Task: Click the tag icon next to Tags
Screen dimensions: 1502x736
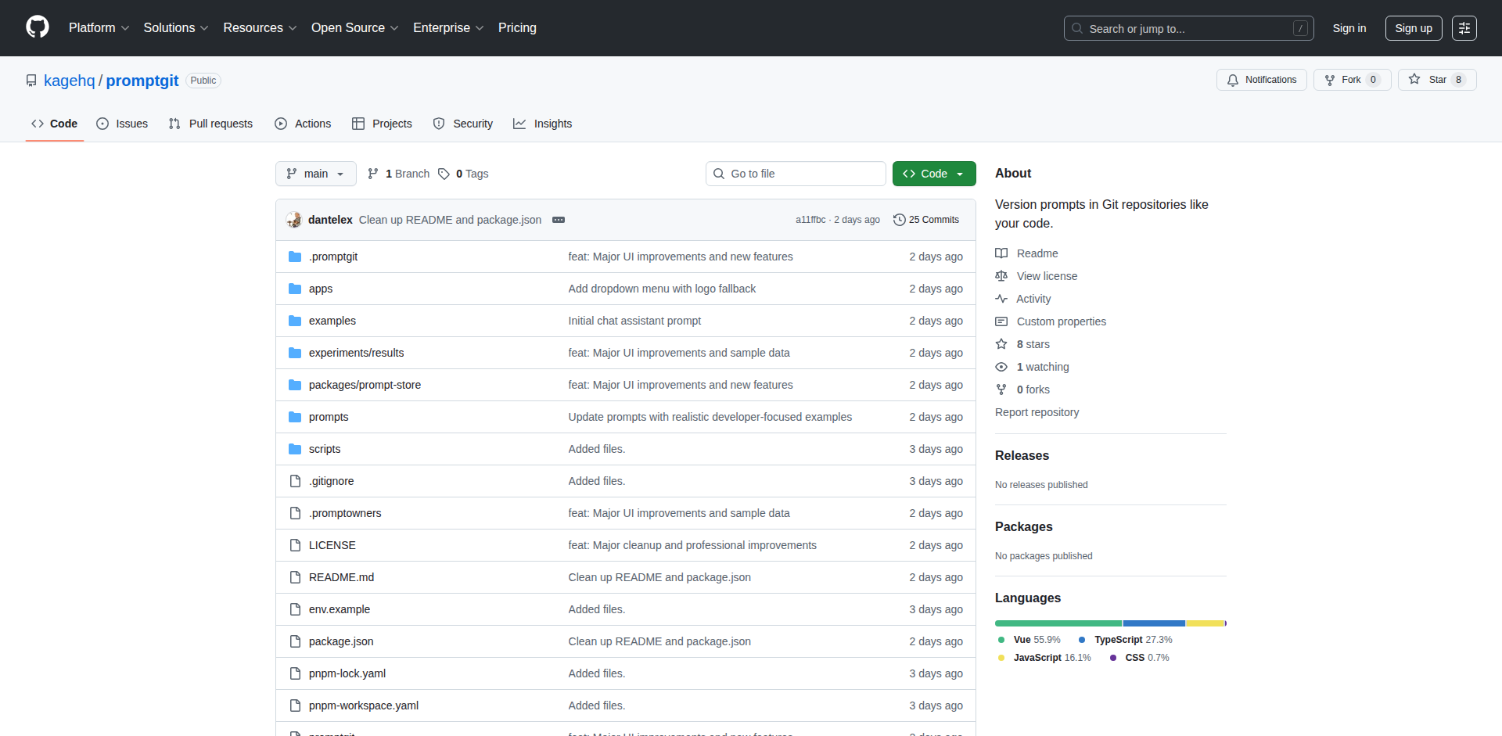Action: [444, 174]
